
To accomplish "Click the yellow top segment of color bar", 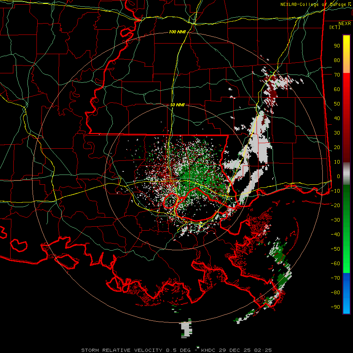I will [x=346, y=54].
